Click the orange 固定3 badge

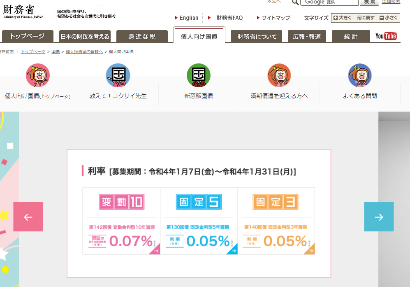pos(276,202)
